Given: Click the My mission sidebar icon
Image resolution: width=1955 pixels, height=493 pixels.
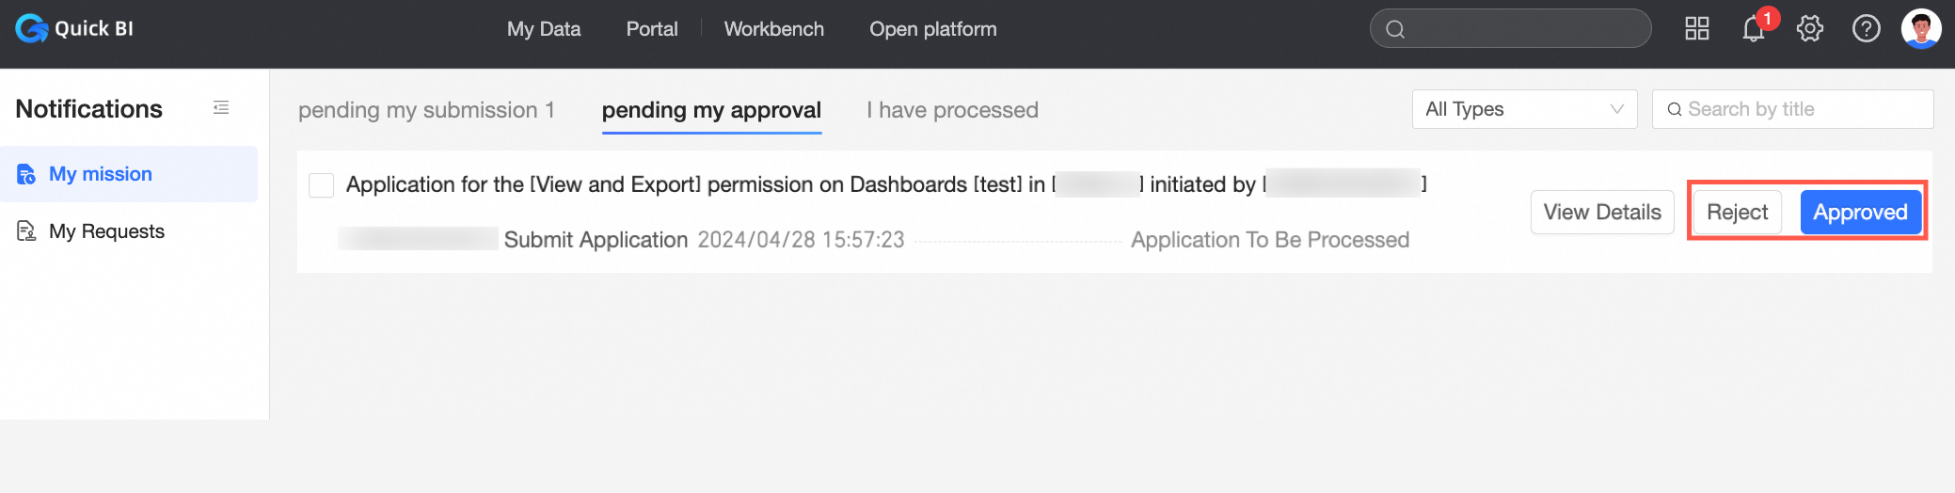Looking at the screenshot, I should (26, 174).
